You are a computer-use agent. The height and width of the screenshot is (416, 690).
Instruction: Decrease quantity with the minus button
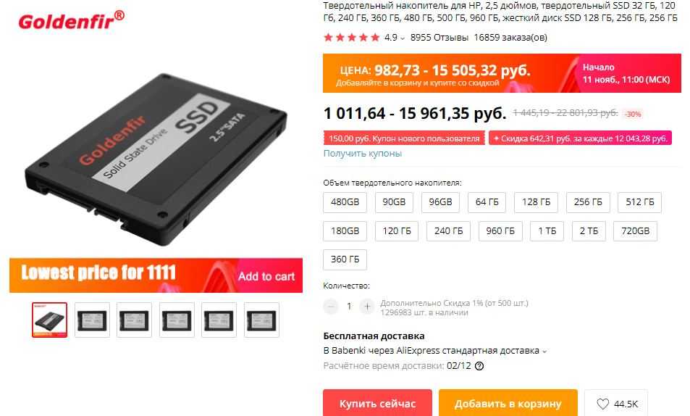click(x=331, y=307)
